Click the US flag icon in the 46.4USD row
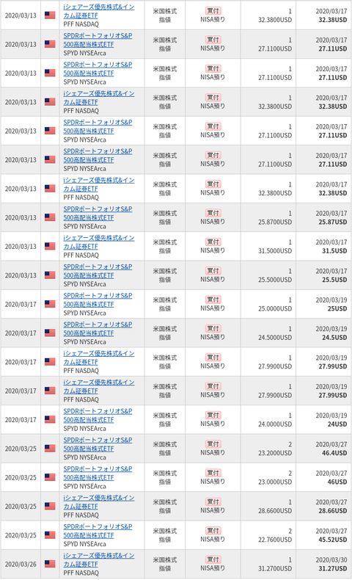This screenshot has height=580, width=352. pyautogui.click(x=50, y=448)
